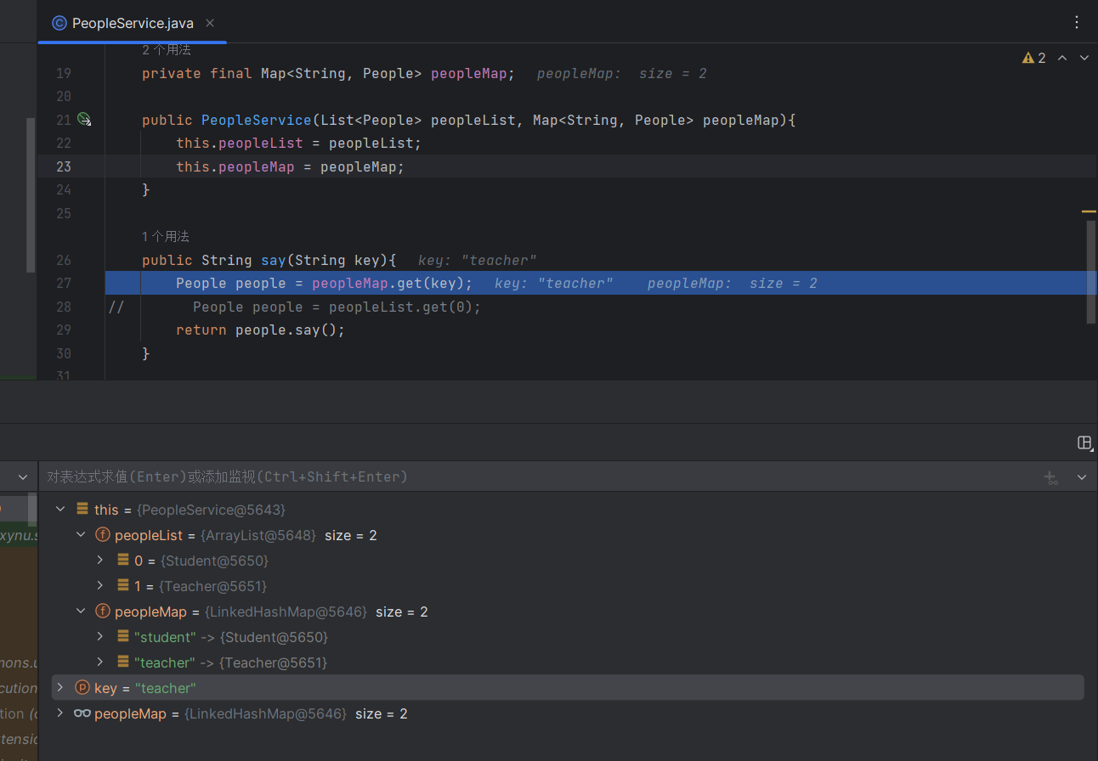The height and width of the screenshot is (761, 1098).
Task: Open the editor tab options three-dot menu
Action: pyautogui.click(x=1077, y=23)
